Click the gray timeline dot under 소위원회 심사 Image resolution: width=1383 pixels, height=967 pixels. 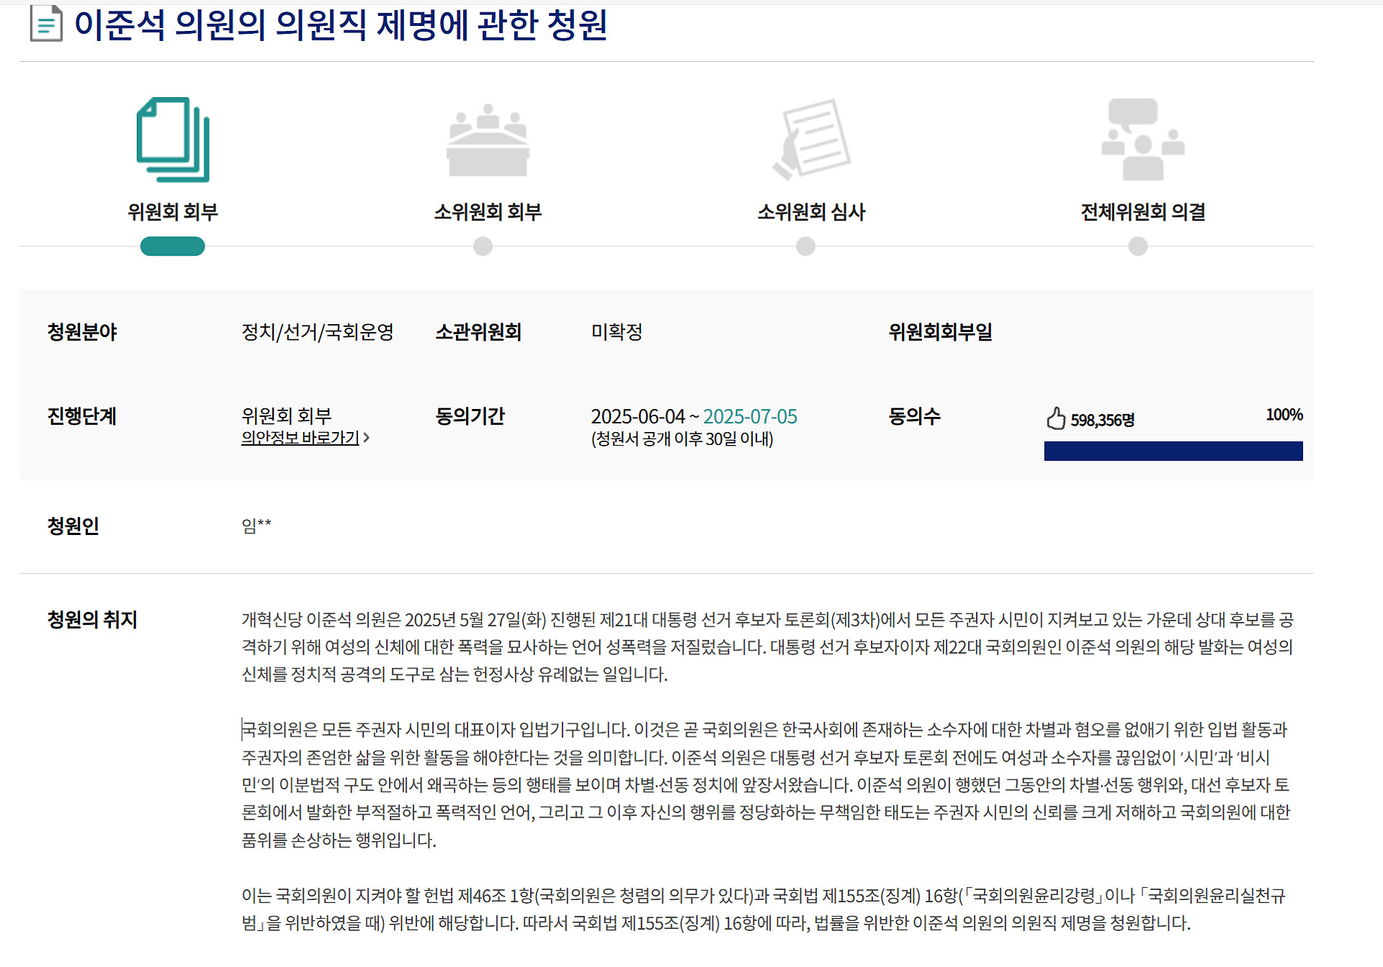click(x=805, y=246)
